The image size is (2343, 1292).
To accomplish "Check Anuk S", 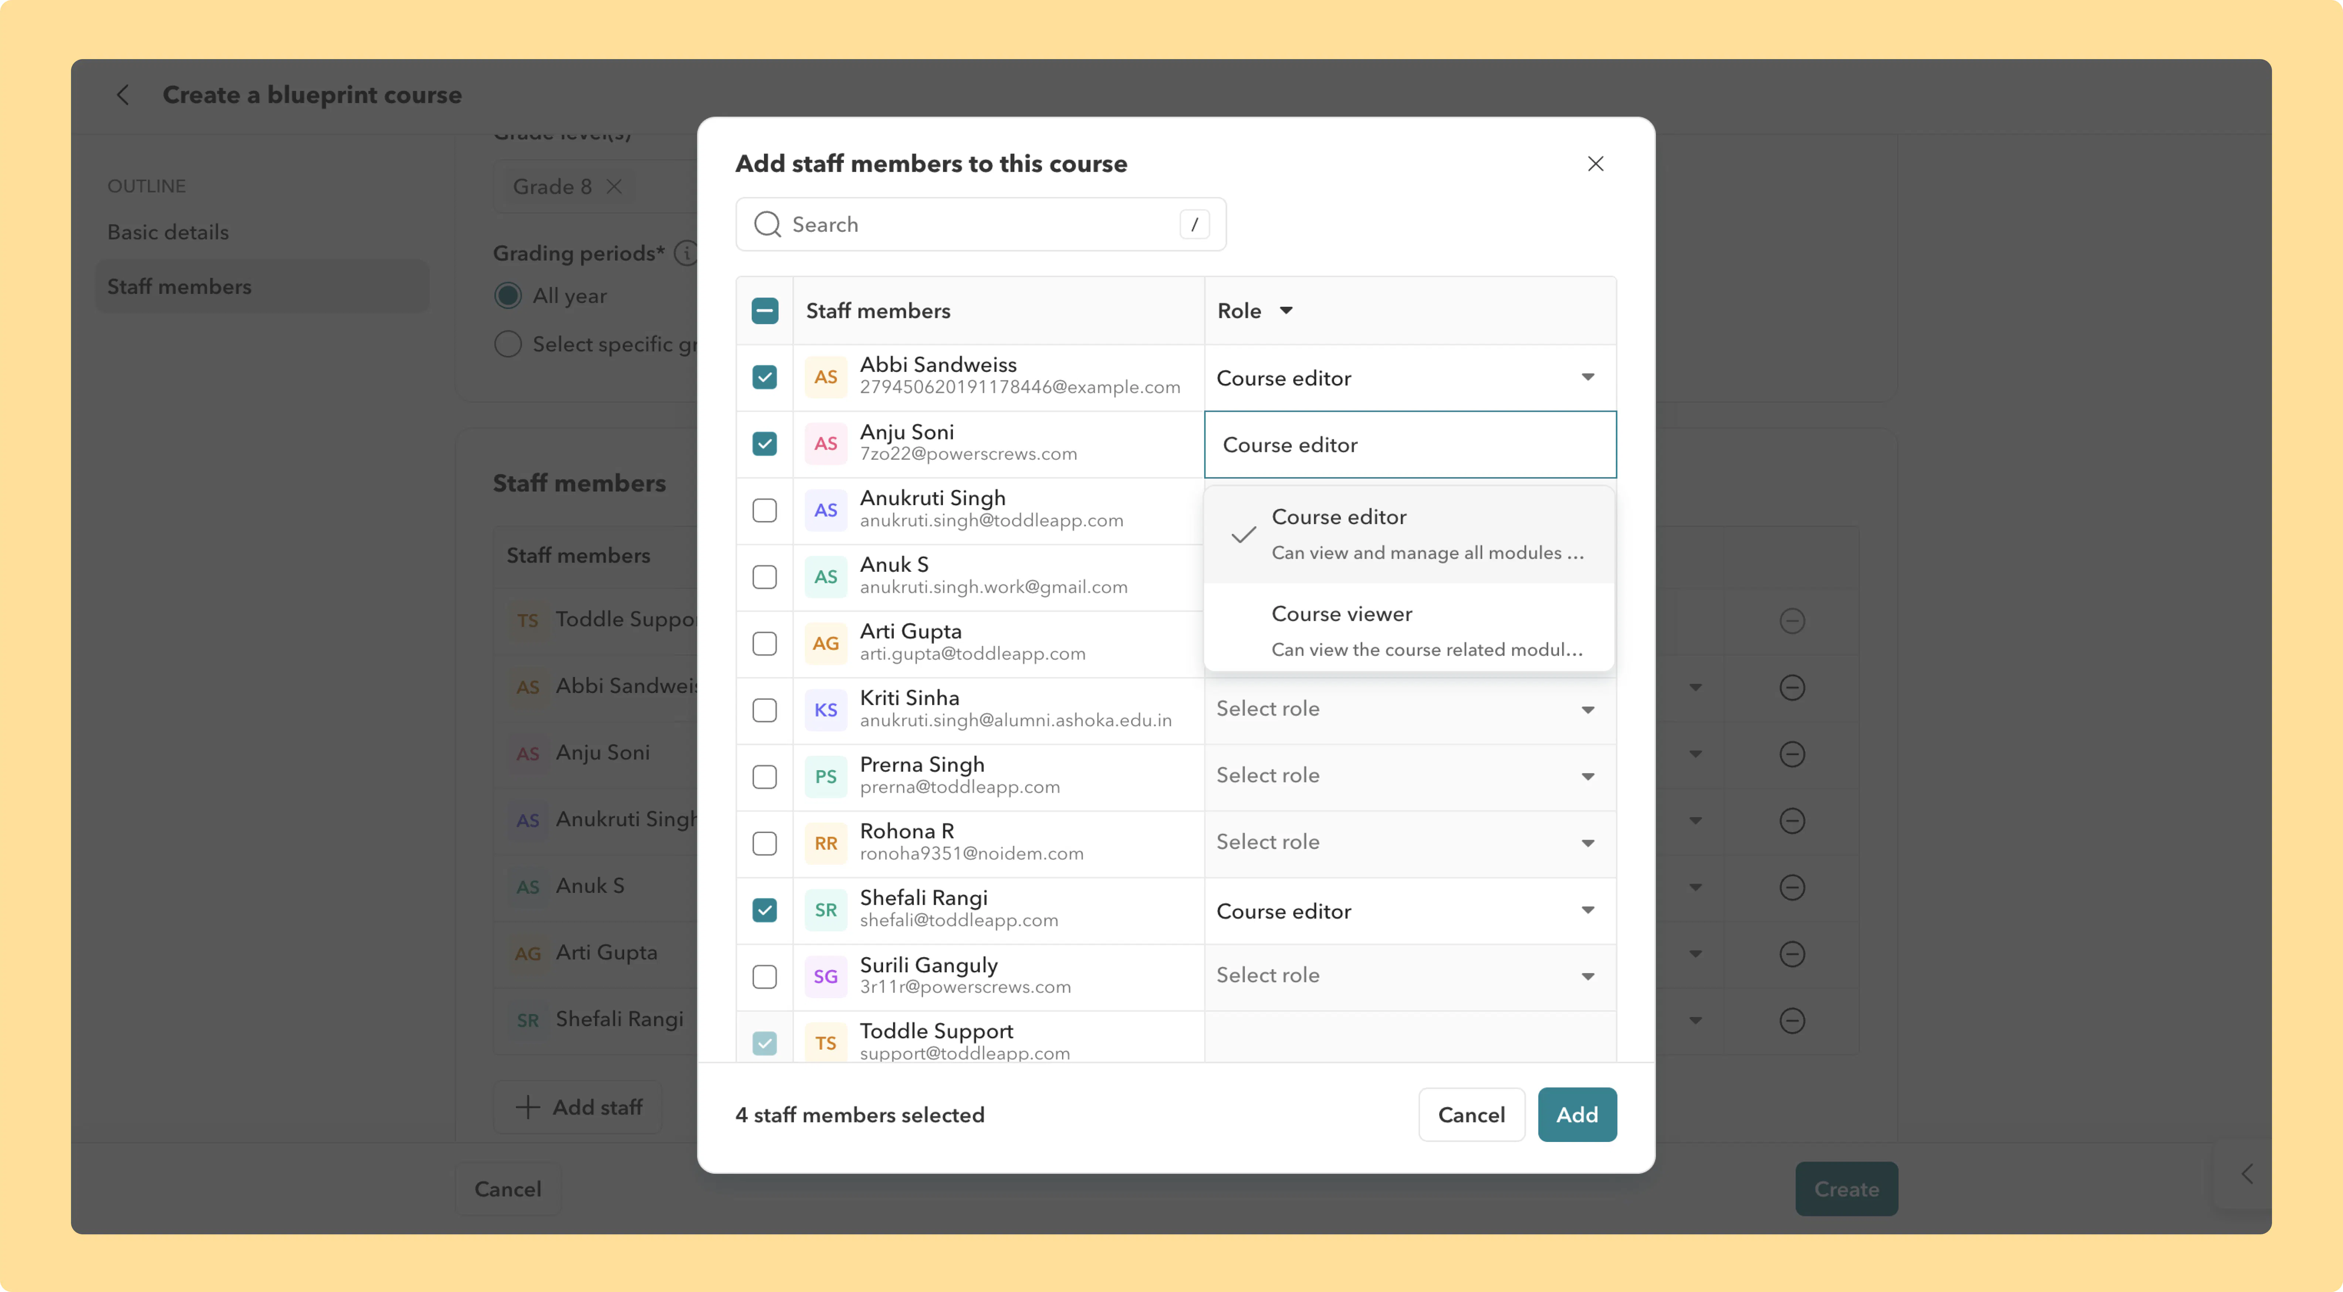I will (x=765, y=577).
